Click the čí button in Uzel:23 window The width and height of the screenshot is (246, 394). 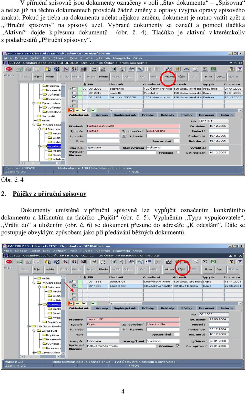124,136
